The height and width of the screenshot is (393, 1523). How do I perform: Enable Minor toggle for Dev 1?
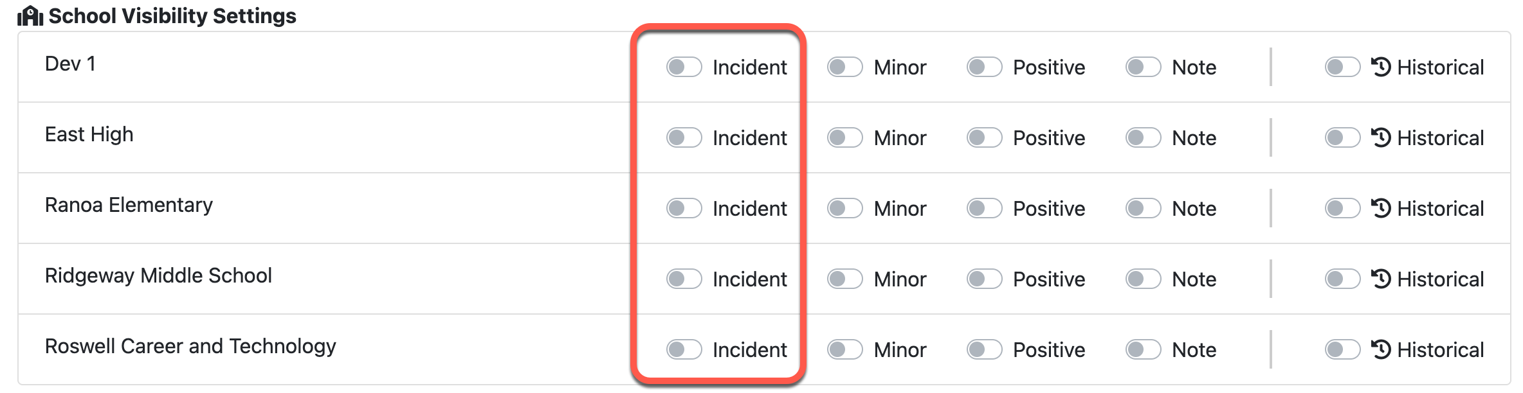point(844,67)
